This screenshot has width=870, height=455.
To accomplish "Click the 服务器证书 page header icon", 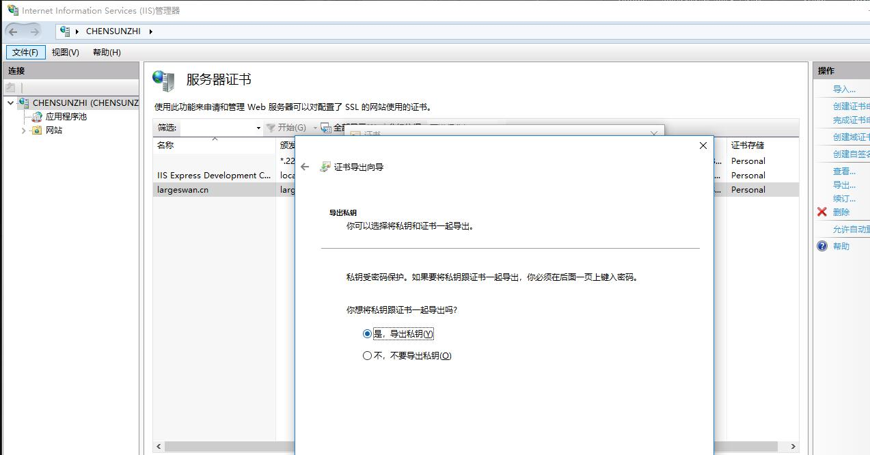I will coord(163,81).
